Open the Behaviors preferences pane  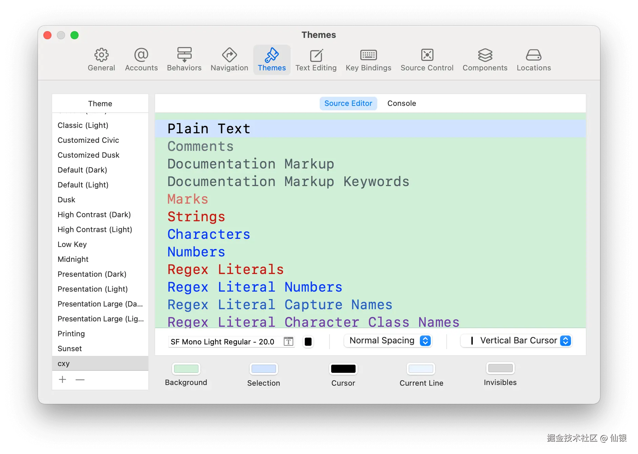point(184,60)
